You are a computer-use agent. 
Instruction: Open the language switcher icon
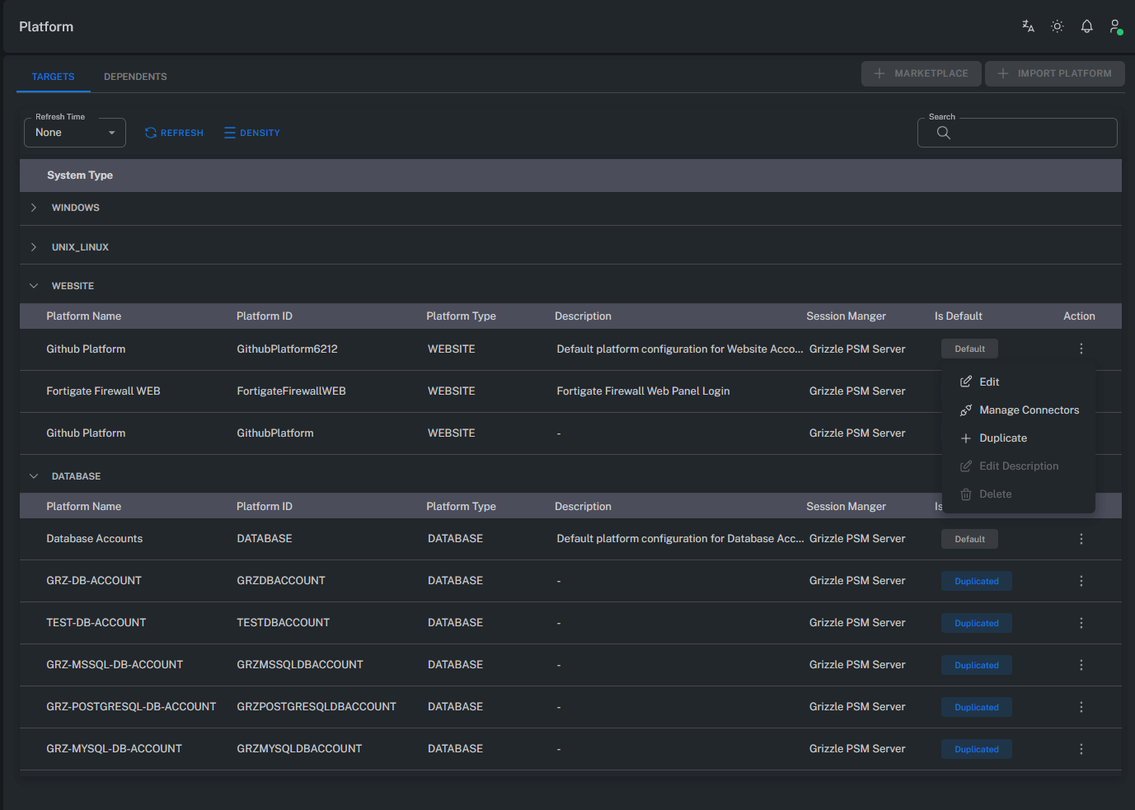[x=1027, y=26]
